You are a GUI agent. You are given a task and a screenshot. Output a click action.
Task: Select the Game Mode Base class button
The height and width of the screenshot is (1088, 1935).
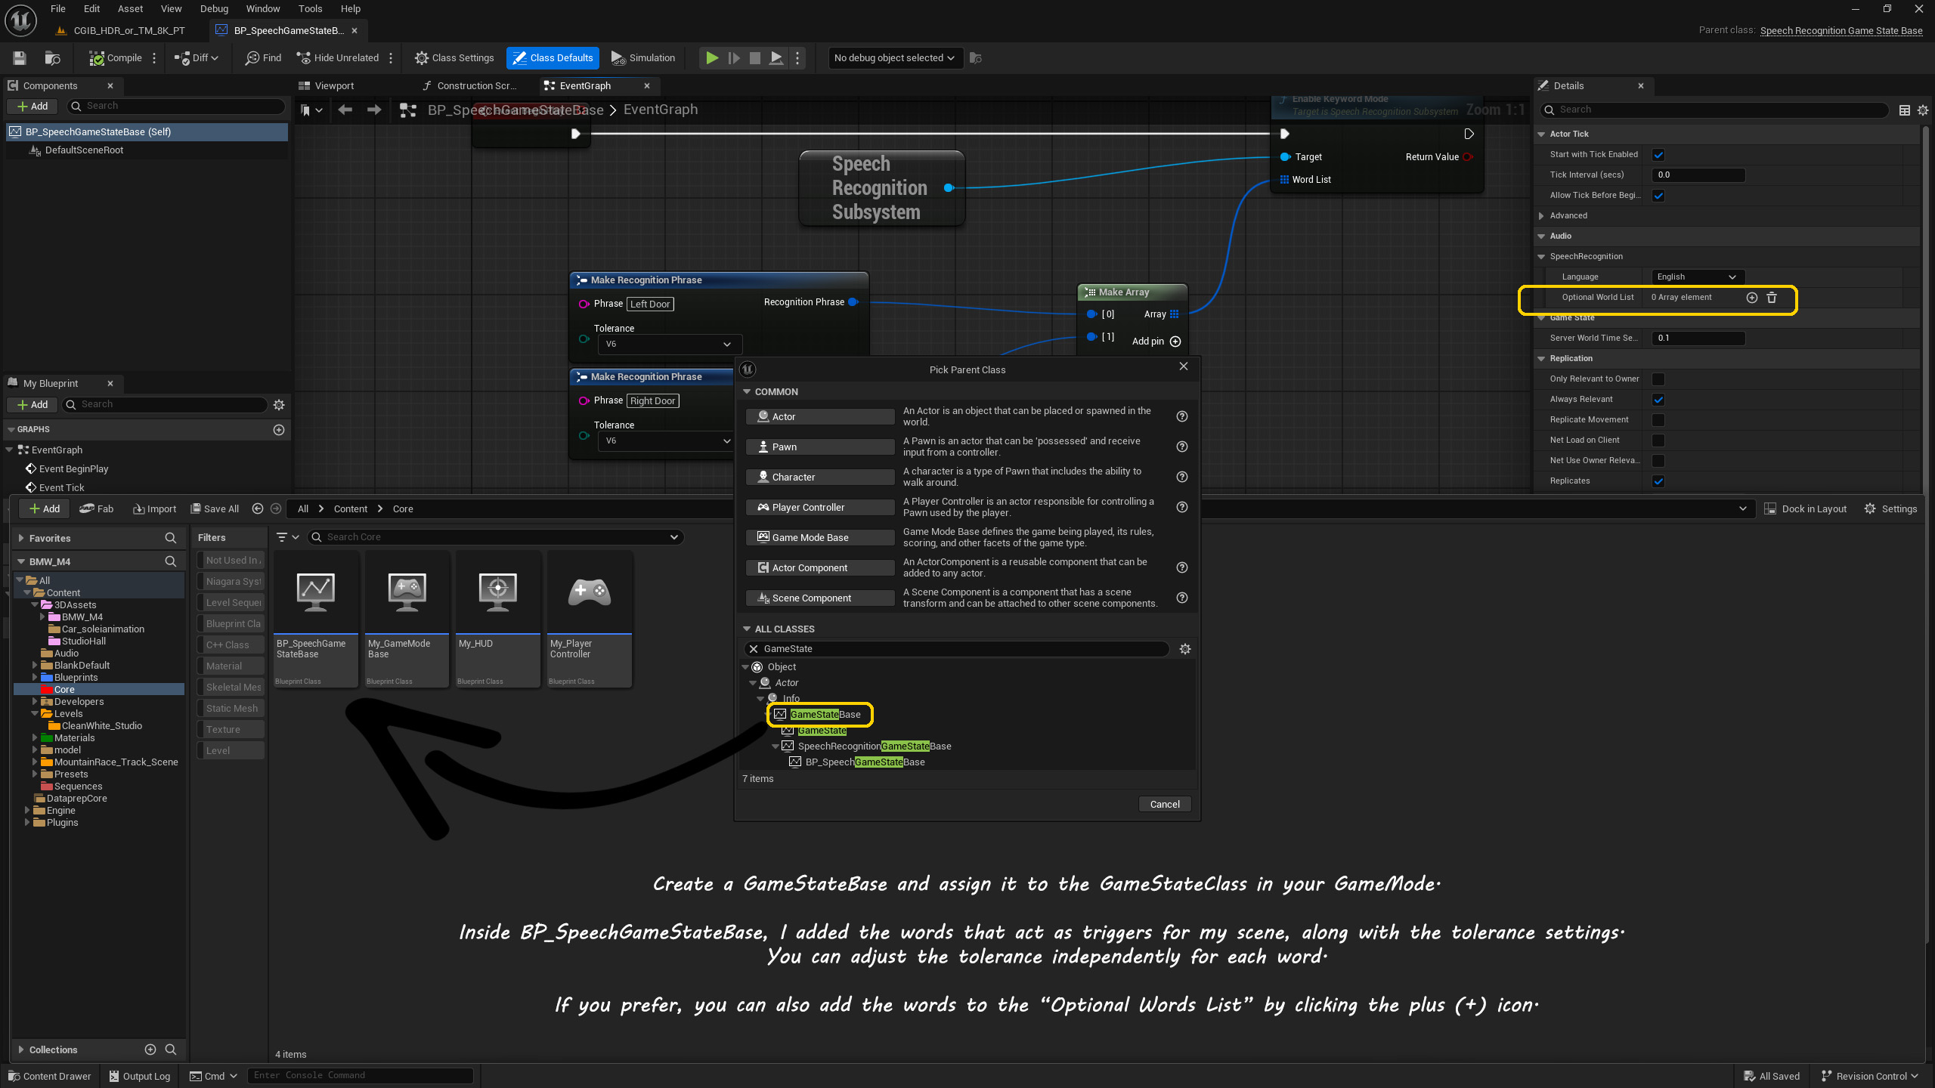tap(820, 537)
